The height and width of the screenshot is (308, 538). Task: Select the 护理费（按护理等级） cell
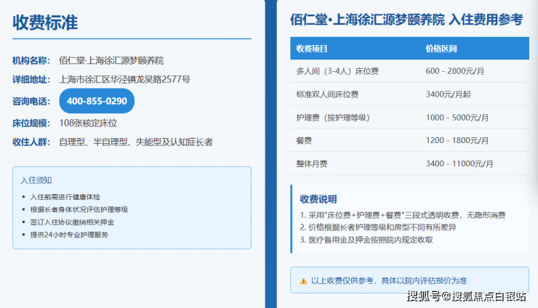333,118
